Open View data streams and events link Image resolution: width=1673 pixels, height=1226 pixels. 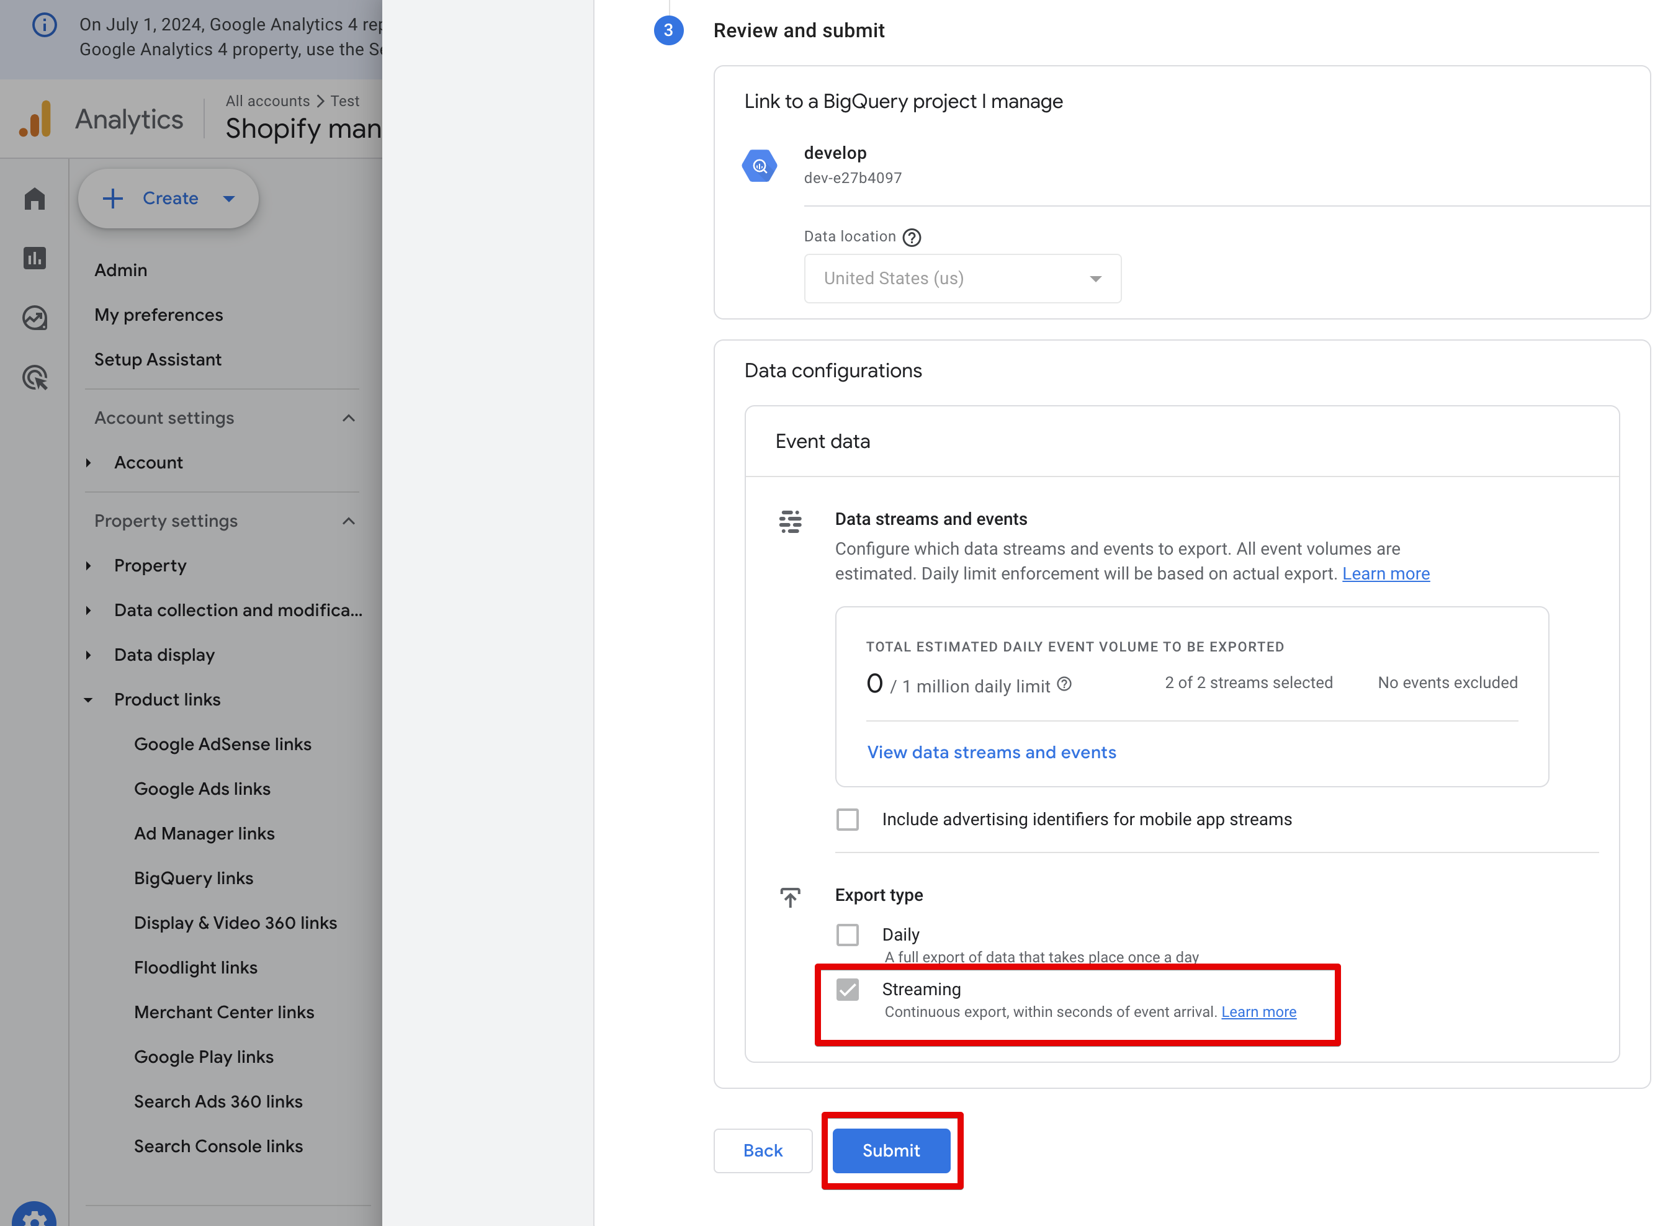(x=991, y=752)
